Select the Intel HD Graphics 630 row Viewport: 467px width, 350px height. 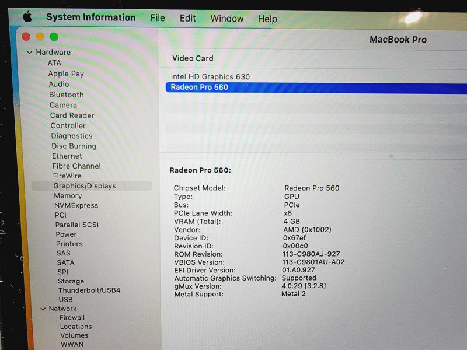[316, 77]
